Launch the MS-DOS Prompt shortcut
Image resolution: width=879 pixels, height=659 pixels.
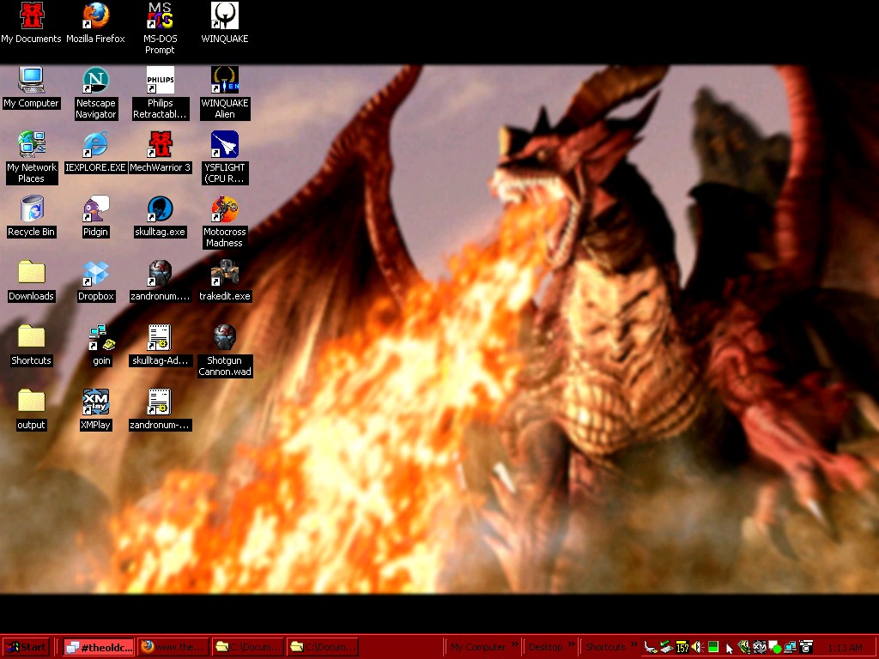pyautogui.click(x=160, y=15)
